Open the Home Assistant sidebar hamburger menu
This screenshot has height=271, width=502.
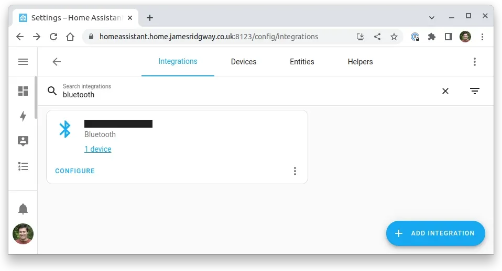(23, 62)
